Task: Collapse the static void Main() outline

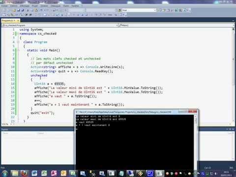Action: coord(18,50)
